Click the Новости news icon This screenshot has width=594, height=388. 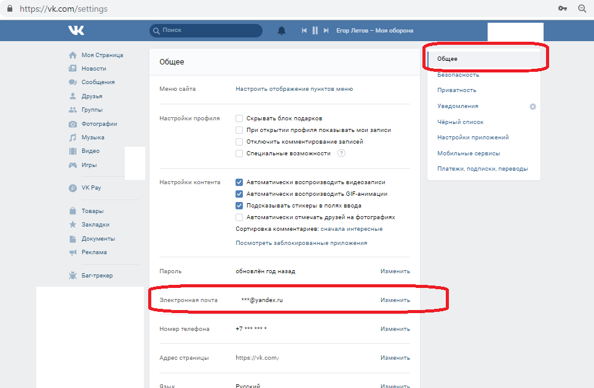(73, 68)
